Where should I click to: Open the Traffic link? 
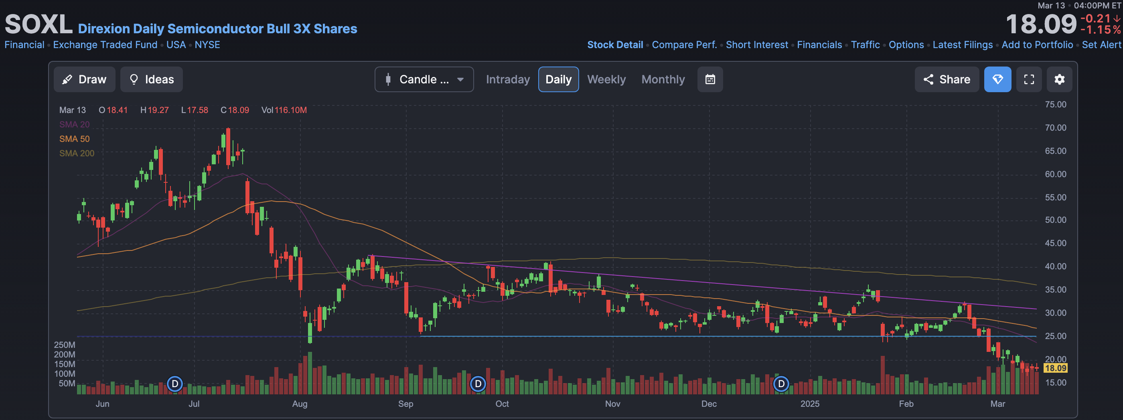(x=865, y=45)
